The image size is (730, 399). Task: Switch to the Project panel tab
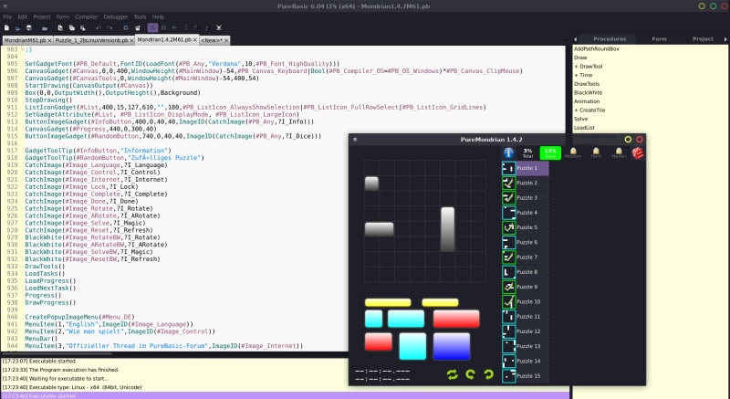[x=703, y=39]
